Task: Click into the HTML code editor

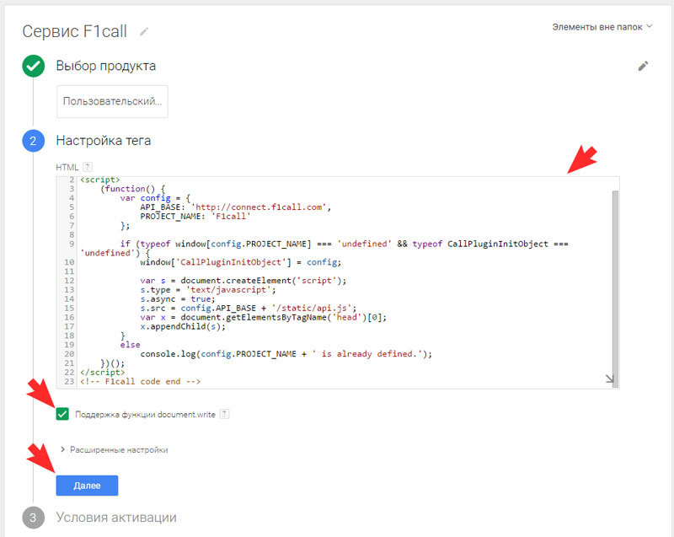Action: 338,282
